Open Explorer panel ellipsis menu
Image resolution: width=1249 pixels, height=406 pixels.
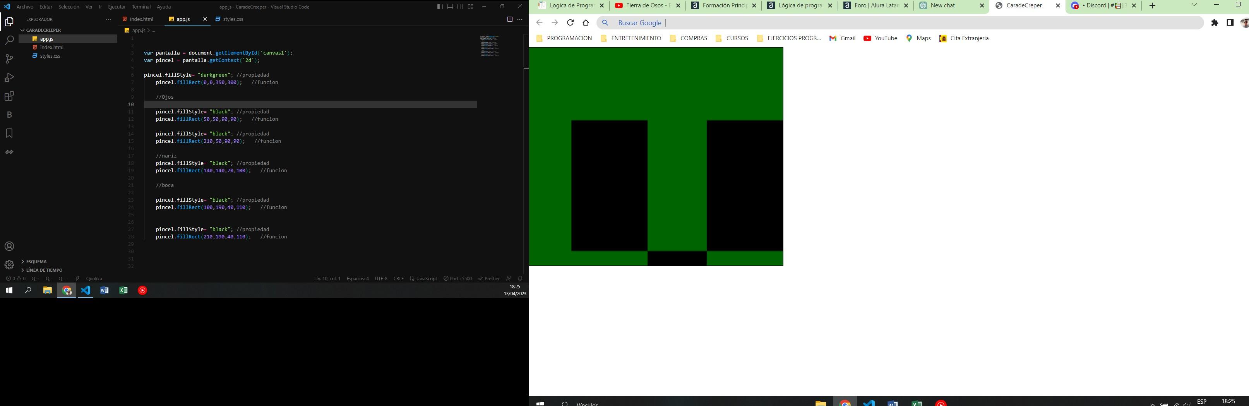[x=108, y=19]
